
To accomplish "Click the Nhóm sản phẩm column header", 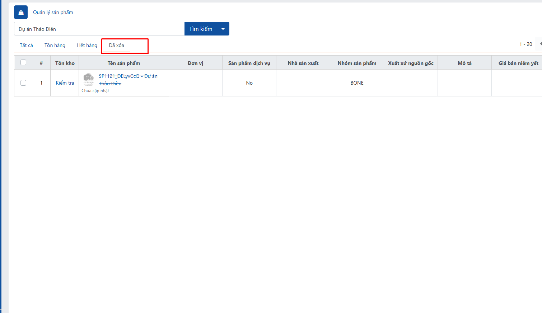I will (357, 63).
